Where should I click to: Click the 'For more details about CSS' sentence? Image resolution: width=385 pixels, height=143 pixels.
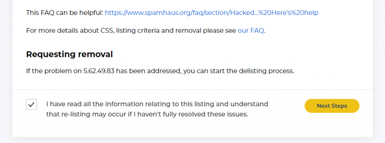[146, 31]
